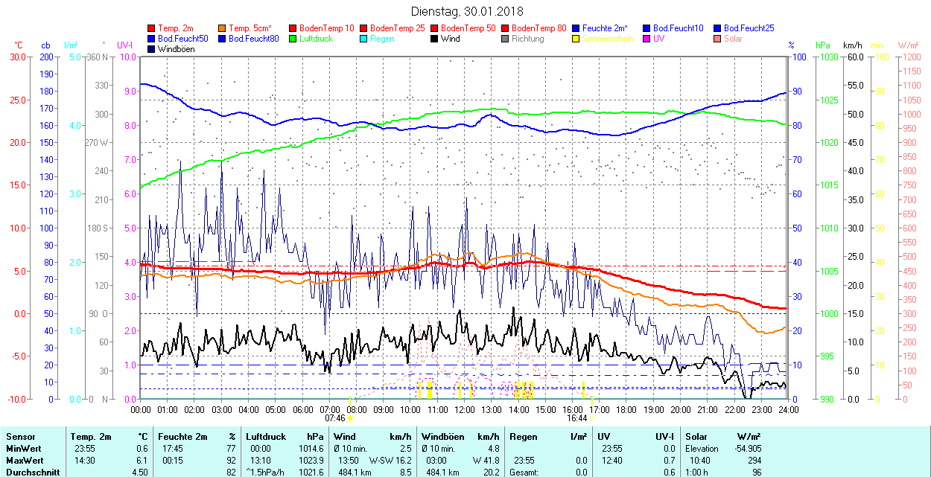Click the orange Temp. 5cm* legend swatch
This screenshot has width=931, height=477.
tap(223, 28)
